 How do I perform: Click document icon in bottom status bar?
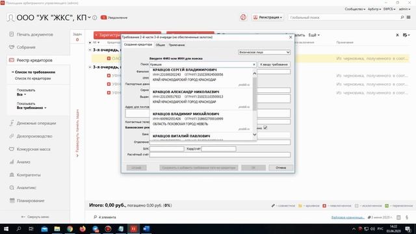pos(398,217)
